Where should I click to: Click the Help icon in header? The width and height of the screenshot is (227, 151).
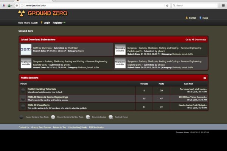[x=200, y=18]
